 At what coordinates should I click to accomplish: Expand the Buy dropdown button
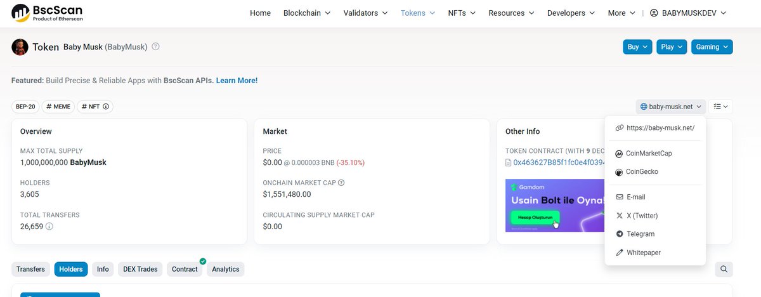(637, 47)
